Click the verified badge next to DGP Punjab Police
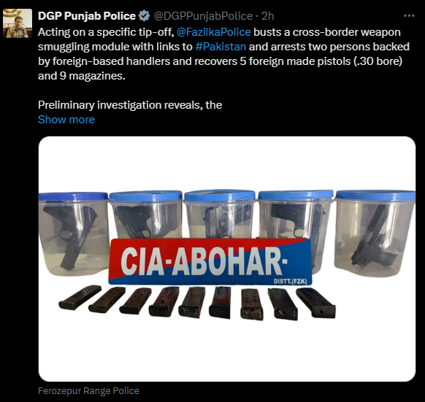This screenshot has width=425, height=402. [144, 16]
